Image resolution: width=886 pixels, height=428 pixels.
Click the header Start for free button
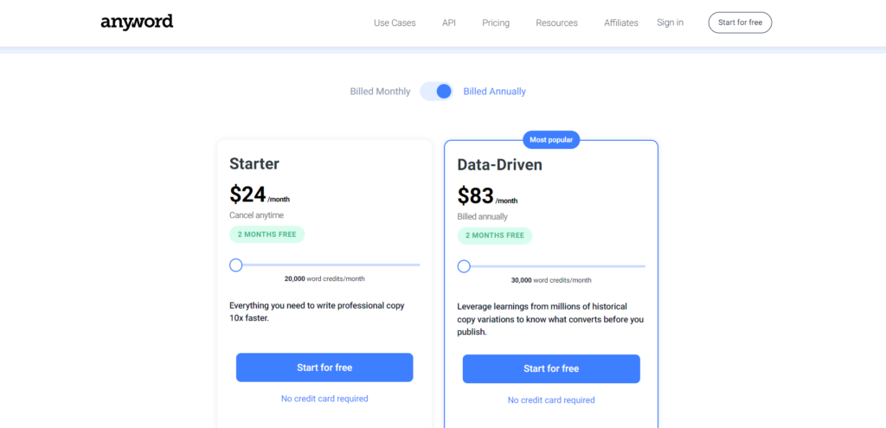(x=740, y=22)
